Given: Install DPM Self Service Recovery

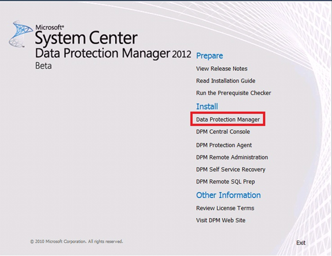Looking at the screenshot, I should [231, 170].
